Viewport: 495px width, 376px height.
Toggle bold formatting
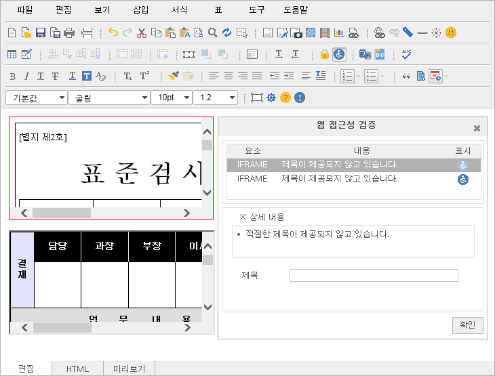pyautogui.click(x=13, y=76)
